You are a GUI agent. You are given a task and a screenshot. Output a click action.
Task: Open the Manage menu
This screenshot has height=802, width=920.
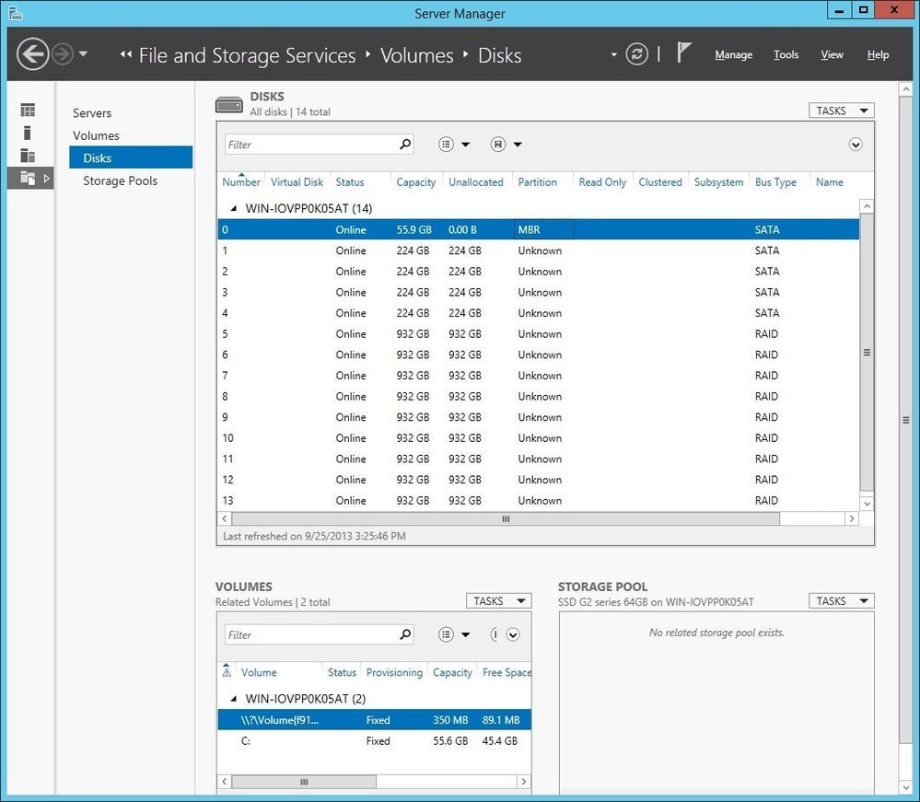733,54
